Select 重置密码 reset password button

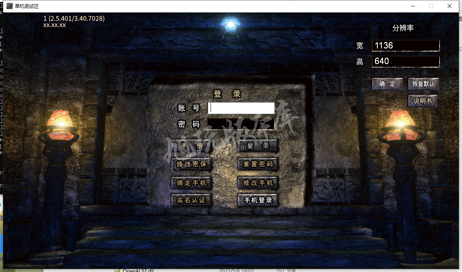tap(258, 164)
